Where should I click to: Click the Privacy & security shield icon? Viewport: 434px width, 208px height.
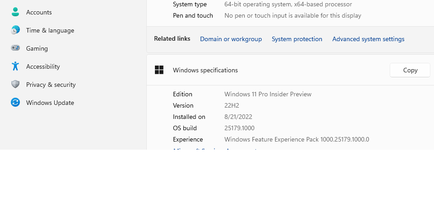tap(15, 85)
